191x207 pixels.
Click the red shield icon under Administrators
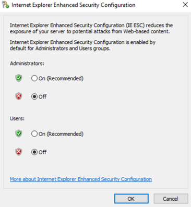(19, 96)
